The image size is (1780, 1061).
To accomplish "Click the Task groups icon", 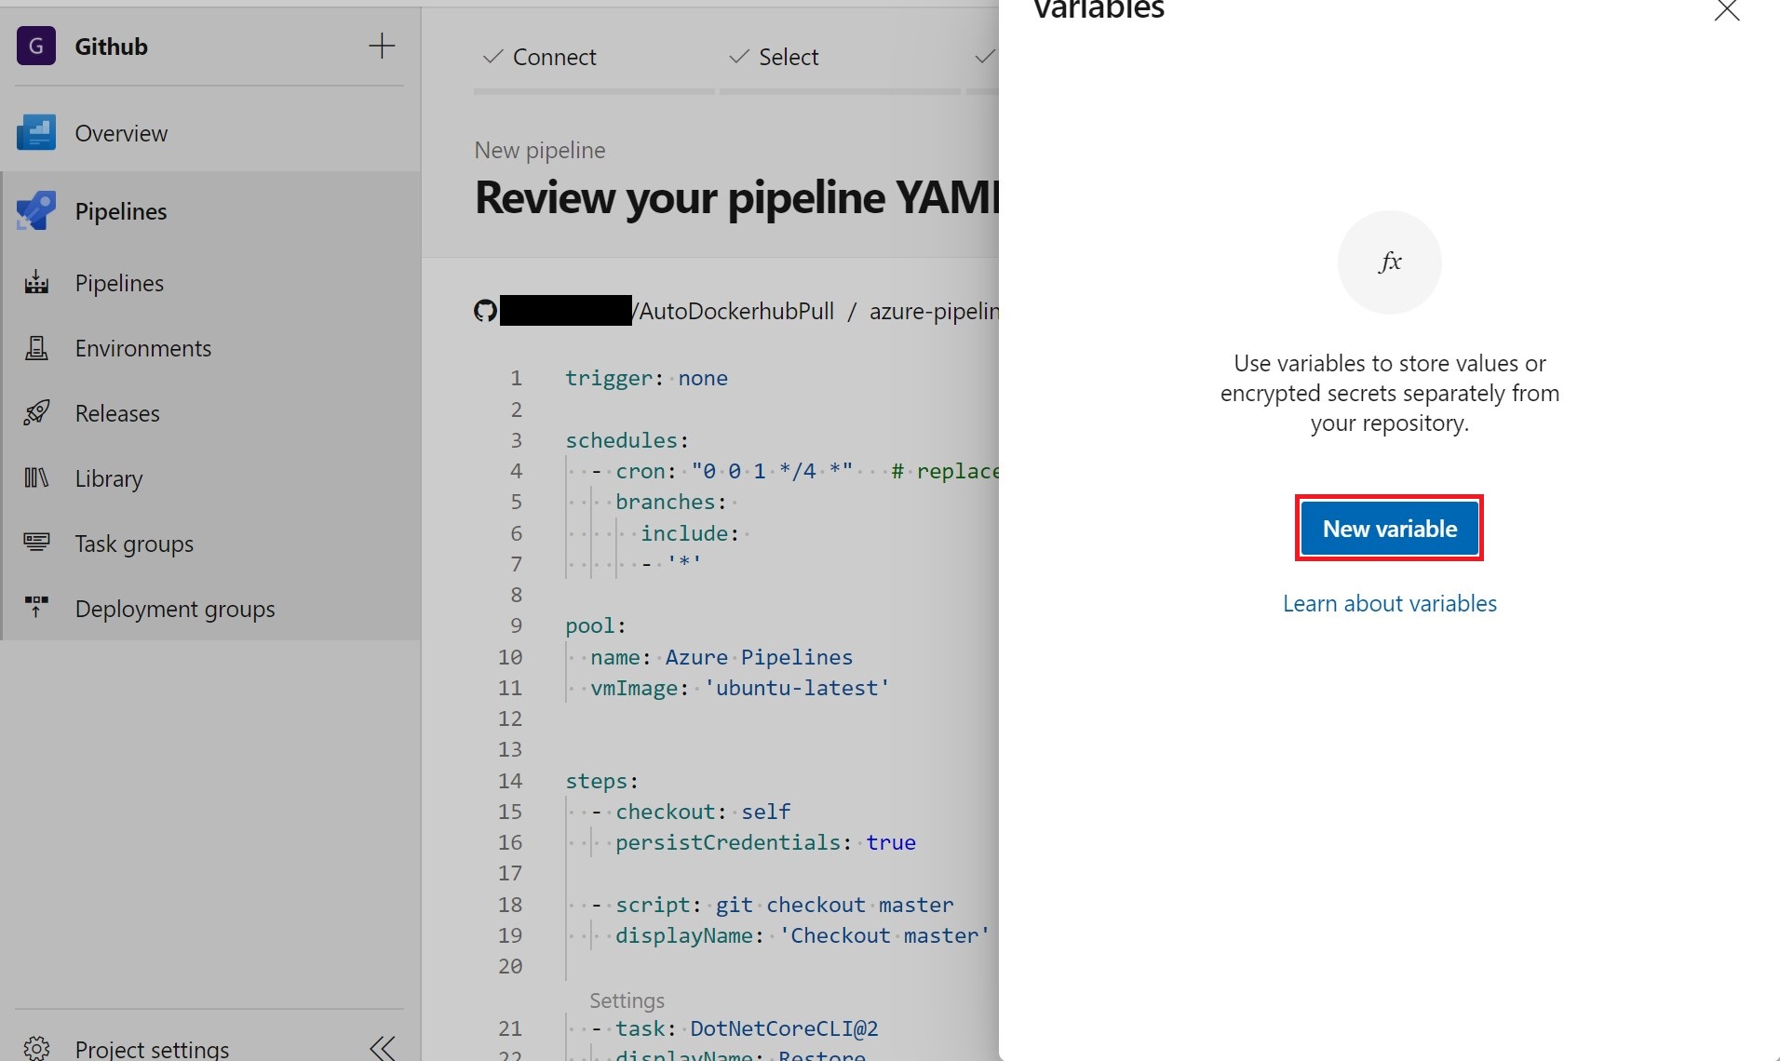I will pyautogui.click(x=36, y=542).
